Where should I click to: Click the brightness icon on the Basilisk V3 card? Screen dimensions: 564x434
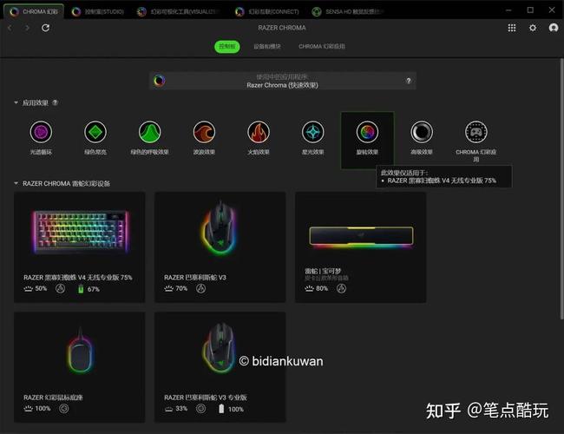click(x=168, y=289)
